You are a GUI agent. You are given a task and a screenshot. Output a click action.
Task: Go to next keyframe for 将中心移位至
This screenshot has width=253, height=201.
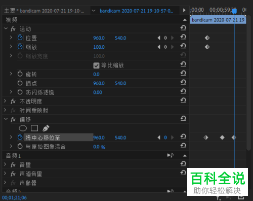coord(172,138)
